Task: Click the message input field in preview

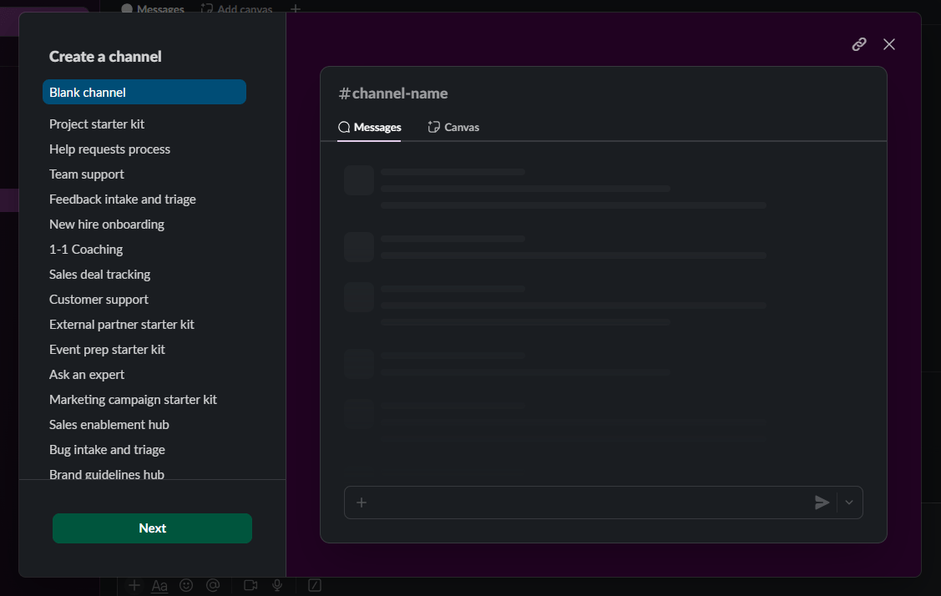Action: tap(584, 503)
